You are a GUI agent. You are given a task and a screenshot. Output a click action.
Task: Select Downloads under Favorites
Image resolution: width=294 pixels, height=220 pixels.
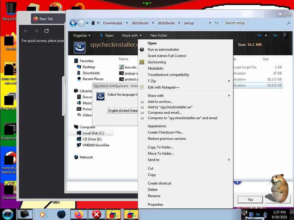pos(91,73)
